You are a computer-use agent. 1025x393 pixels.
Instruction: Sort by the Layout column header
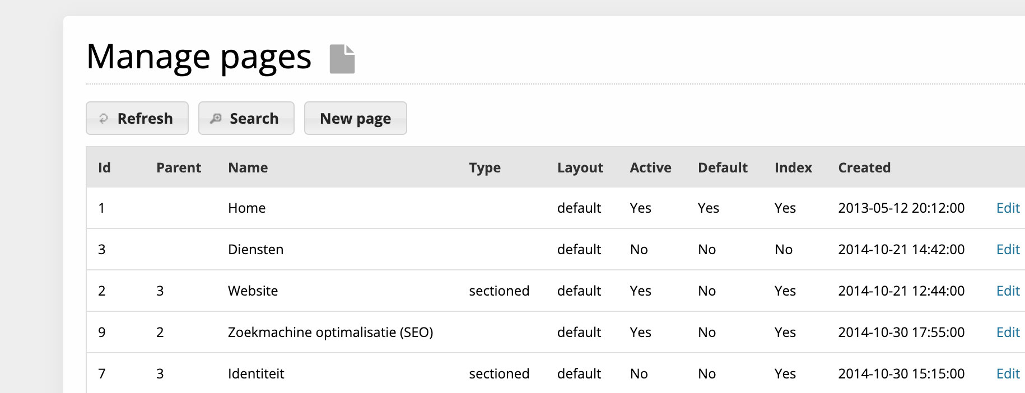point(580,168)
